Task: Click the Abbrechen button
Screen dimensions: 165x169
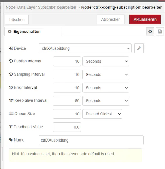Action: coord(111,19)
